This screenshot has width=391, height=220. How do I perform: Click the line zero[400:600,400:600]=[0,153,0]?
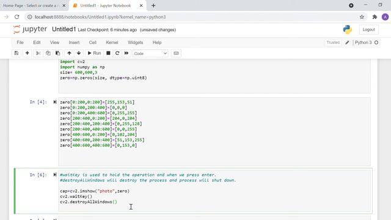click(x=98, y=145)
